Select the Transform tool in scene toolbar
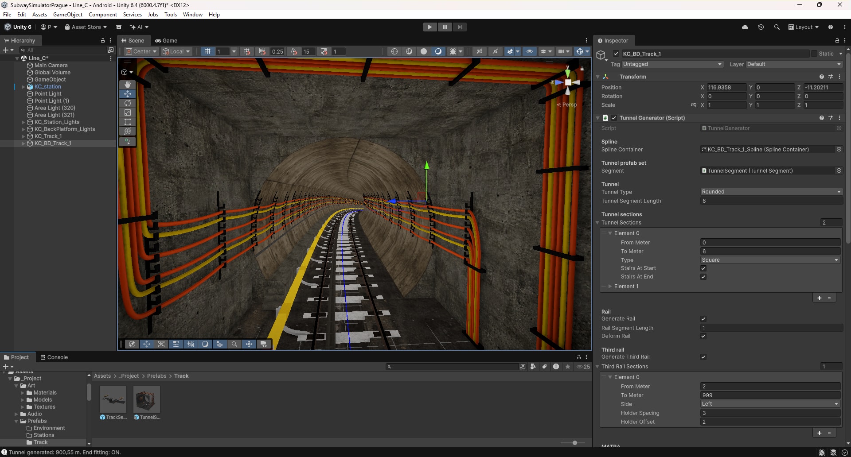This screenshot has width=851, height=457. pos(128,131)
